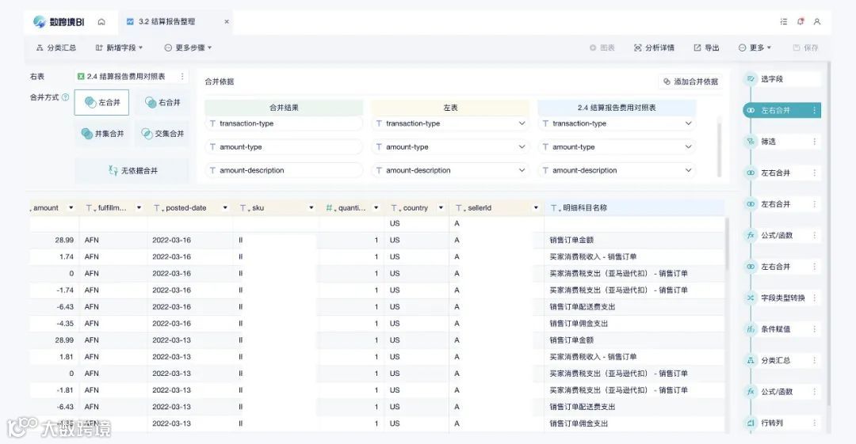Open the user account icon

817,22
